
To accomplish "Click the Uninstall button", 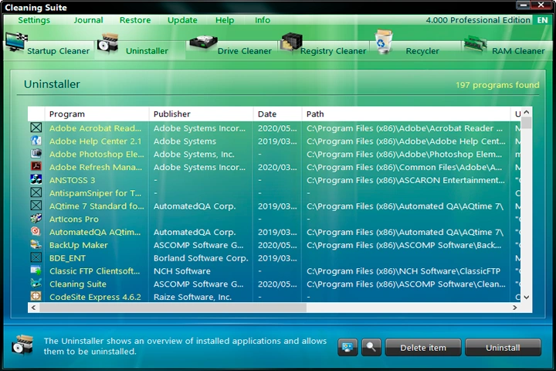I will pyautogui.click(x=503, y=347).
